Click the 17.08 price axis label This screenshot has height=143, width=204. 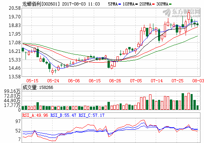pos(15,43)
